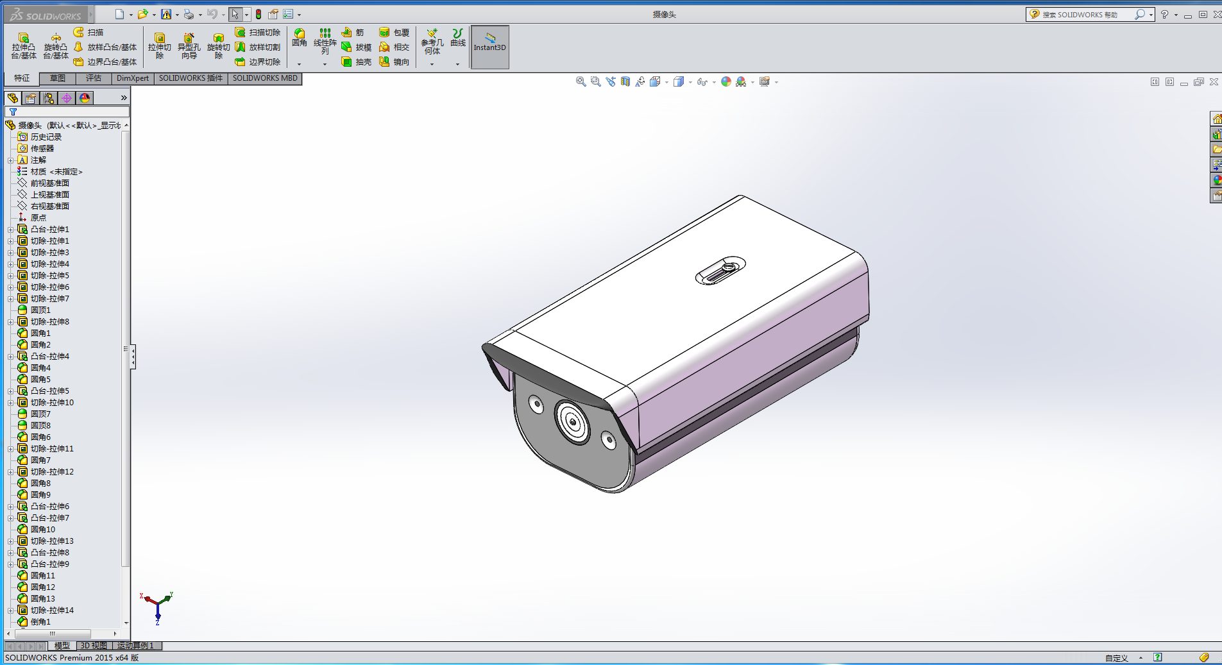Switch to the 草图 sketch tab
Image resolution: width=1222 pixels, height=665 pixels.
[58, 78]
